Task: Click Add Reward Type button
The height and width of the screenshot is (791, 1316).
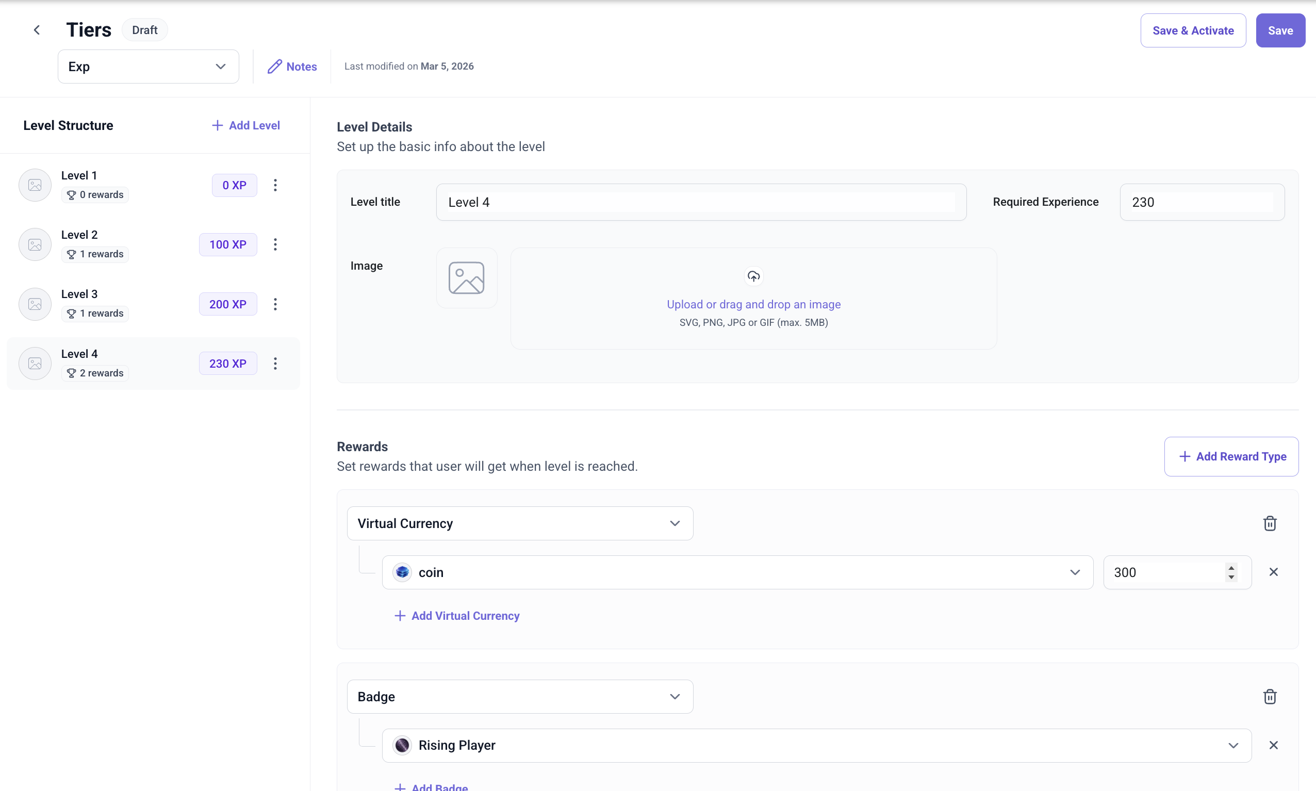Action: point(1231,456)
